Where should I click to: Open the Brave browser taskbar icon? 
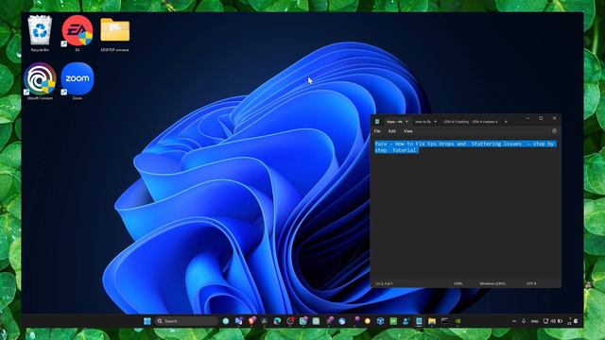pos(252,321)
